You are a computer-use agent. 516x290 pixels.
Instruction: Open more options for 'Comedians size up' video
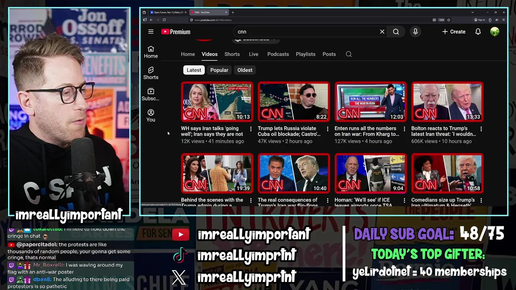pos(481,200)
